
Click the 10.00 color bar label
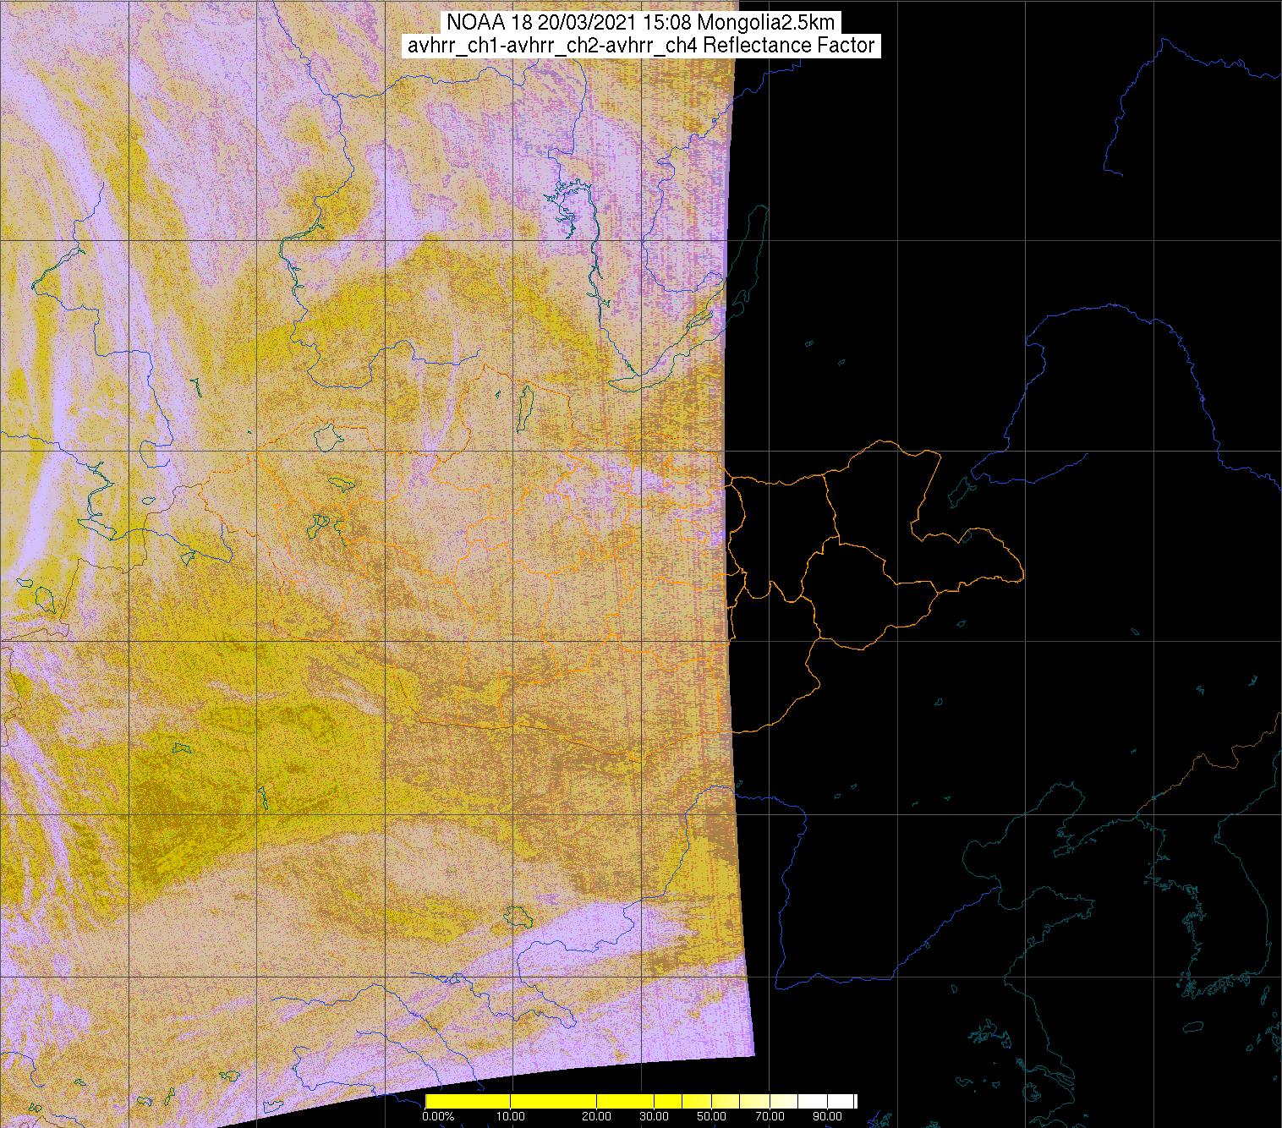(511, 1116)
